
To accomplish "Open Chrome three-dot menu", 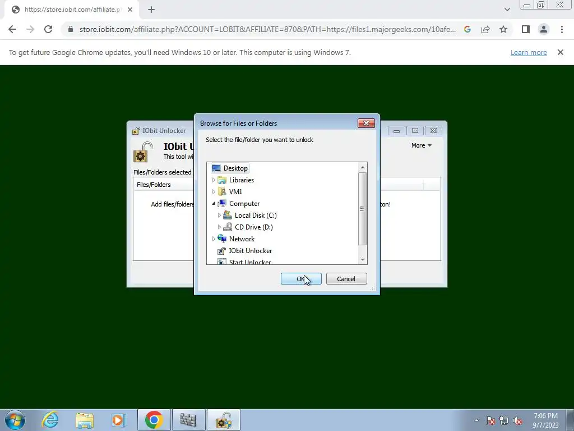I will pos(562,29).
